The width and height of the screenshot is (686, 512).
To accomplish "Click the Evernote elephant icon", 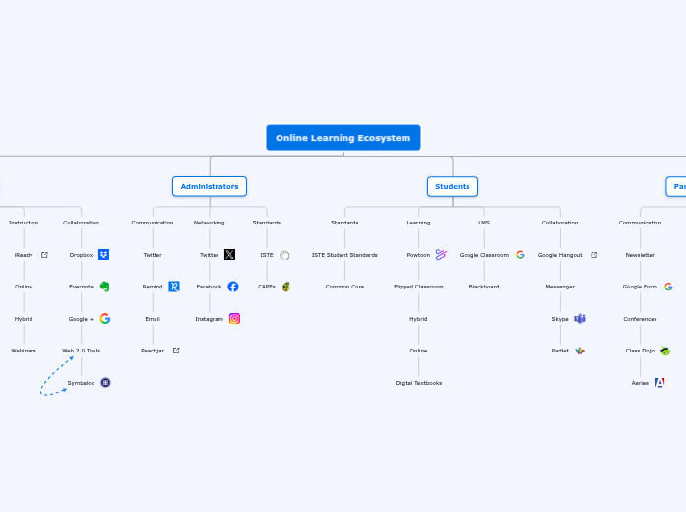I will tap(104, 287).
